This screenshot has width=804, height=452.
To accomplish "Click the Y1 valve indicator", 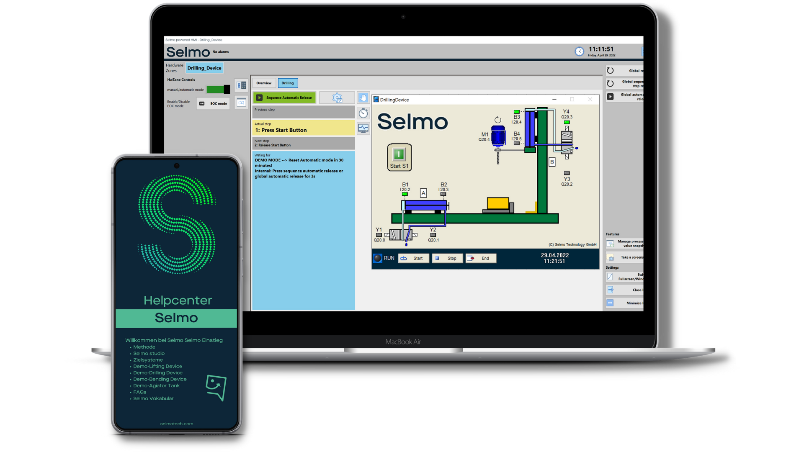I will coord(379,235).
